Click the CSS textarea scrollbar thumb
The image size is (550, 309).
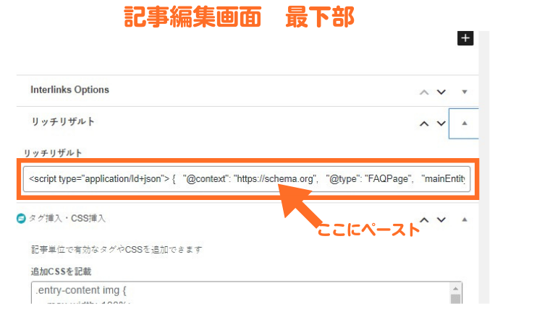pyautogui.click(x=456, y=299)
